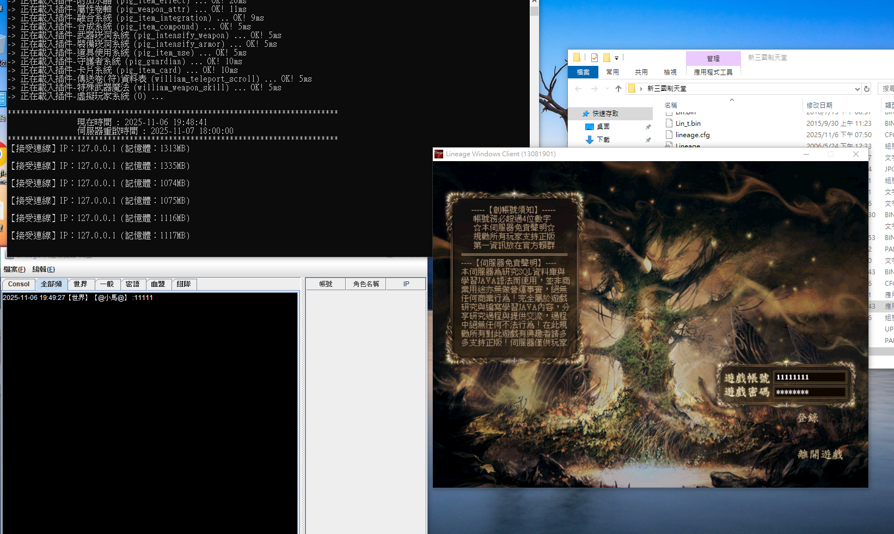Go up one folder level in Explorer
The width and height of the screenshot is (894, 534).
(619, 89)
